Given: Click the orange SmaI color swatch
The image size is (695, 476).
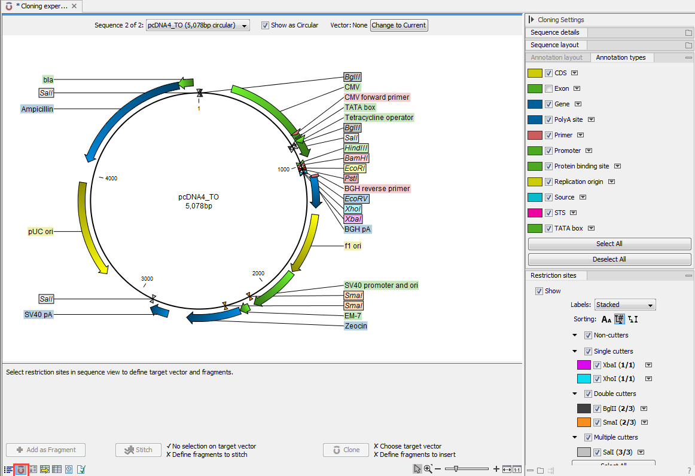Looking at the screenshot, I should (x=584, y=422).
